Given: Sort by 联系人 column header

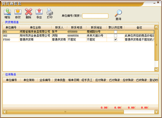Looking at the screenshot, I should pyautogui.click(x=59, y=27).
